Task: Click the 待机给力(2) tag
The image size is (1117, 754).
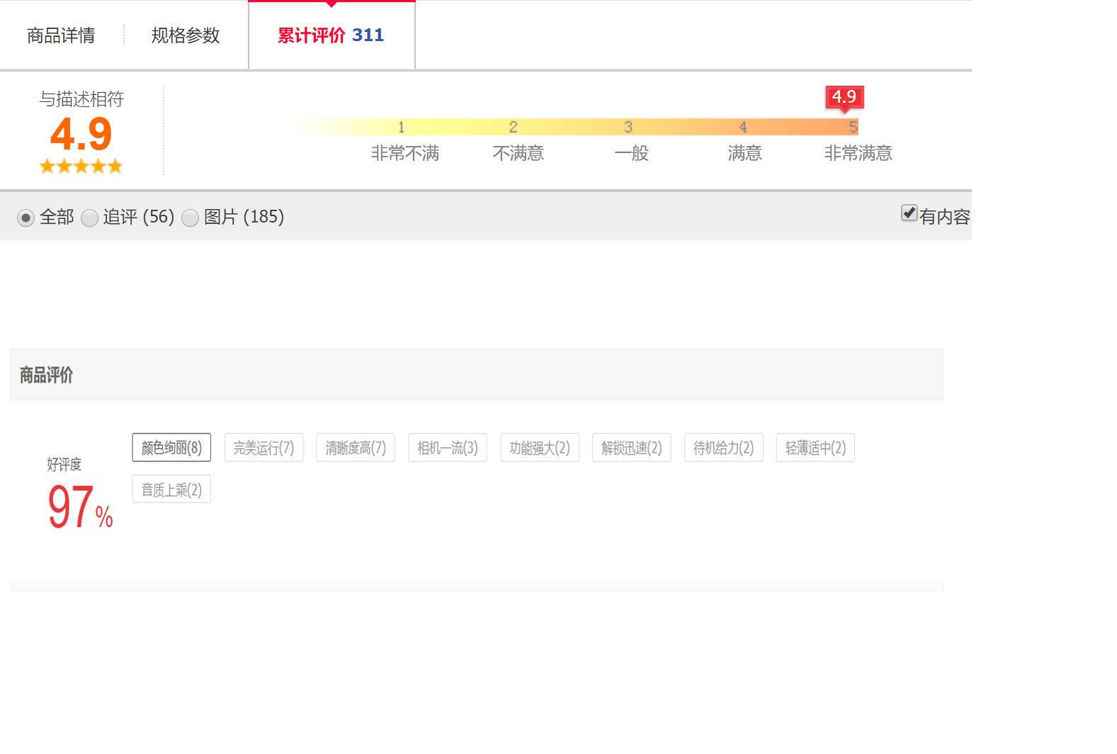Action: pos(723,448)
